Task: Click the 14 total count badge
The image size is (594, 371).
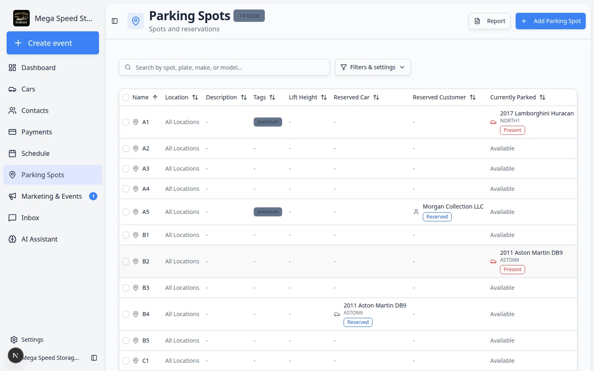Action: pyautogui.click(x=249, y=16)
